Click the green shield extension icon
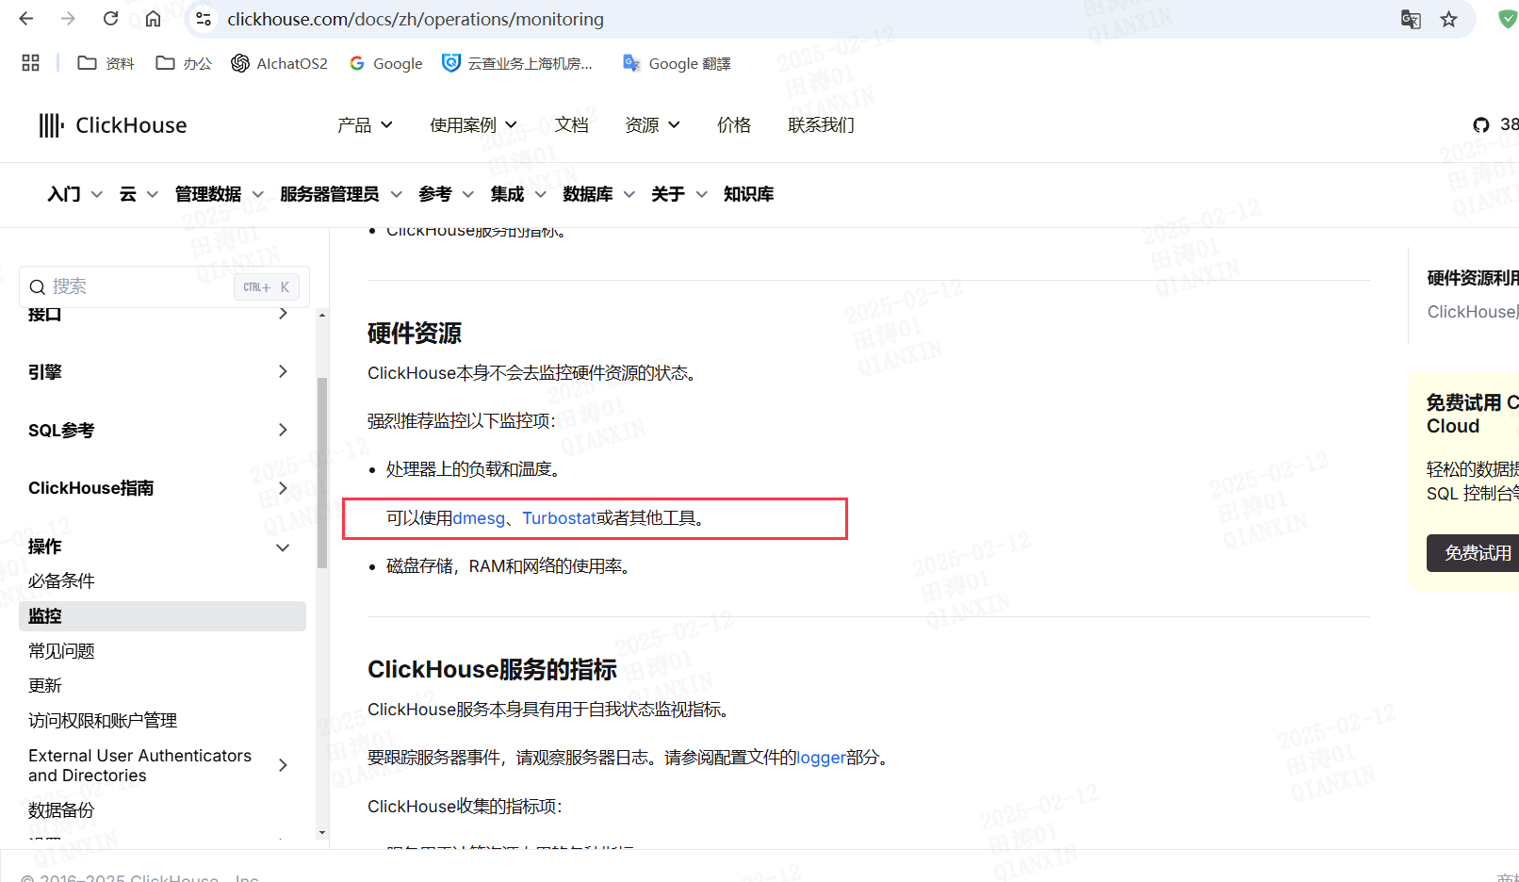Image resolution: width=1519 pixels, height=882 pixels. pos(1508,19)
